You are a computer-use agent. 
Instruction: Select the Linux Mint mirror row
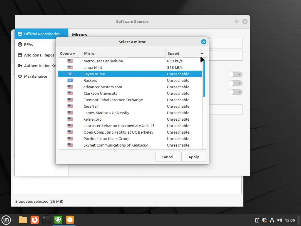130,67
